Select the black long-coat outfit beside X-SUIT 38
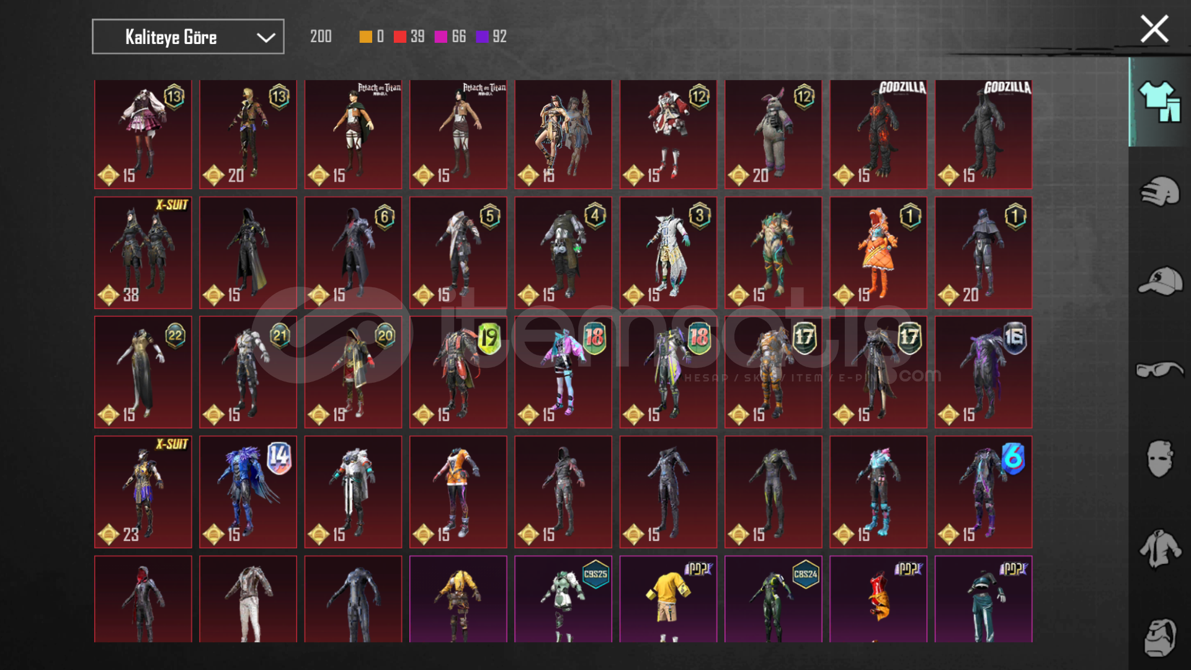1191x670 pixels. [x=248, y=252]
